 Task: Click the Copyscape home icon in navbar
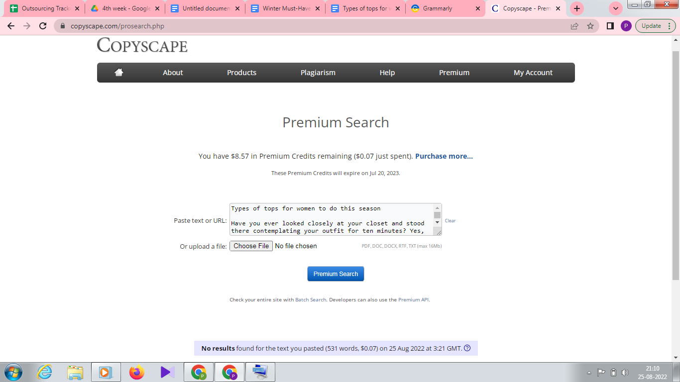coord(118,72)
